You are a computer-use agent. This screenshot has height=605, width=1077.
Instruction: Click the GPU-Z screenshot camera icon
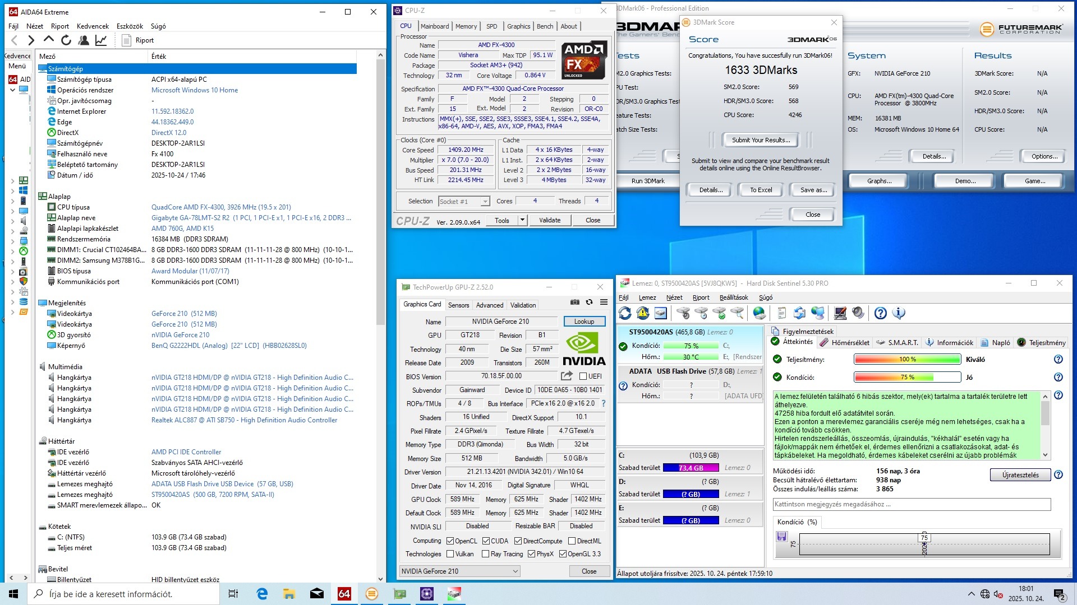(x=575, y=302)
